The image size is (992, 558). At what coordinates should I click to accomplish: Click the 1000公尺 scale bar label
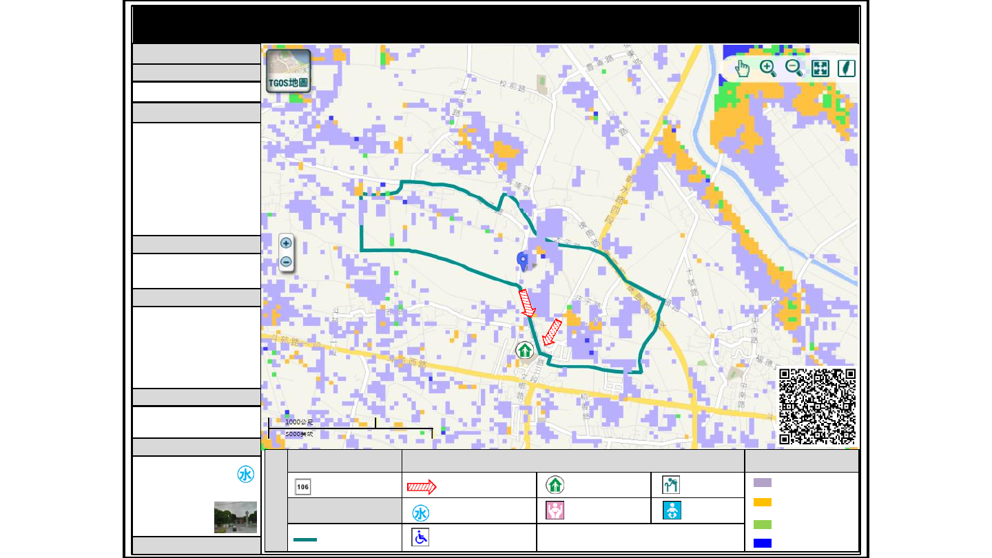(x=299, y=422)
